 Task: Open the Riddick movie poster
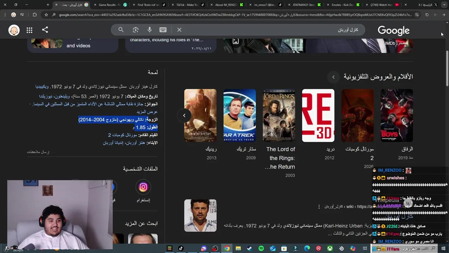tap(200, 115)
